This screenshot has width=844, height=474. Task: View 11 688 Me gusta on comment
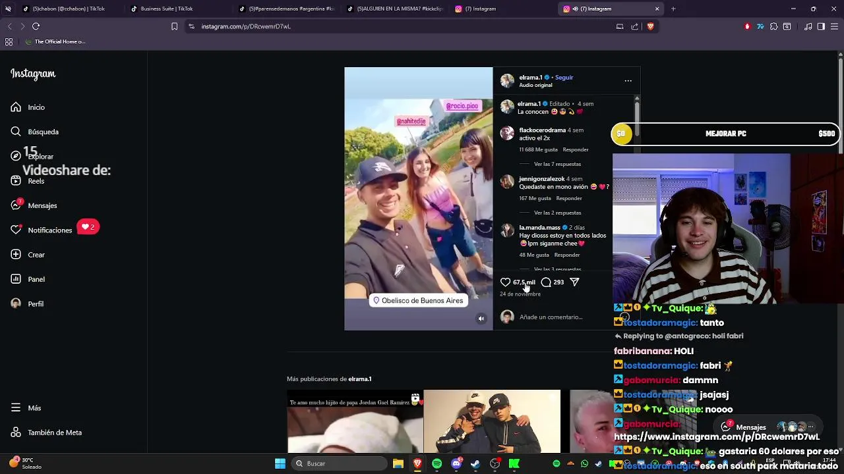[x=538, y=149]
